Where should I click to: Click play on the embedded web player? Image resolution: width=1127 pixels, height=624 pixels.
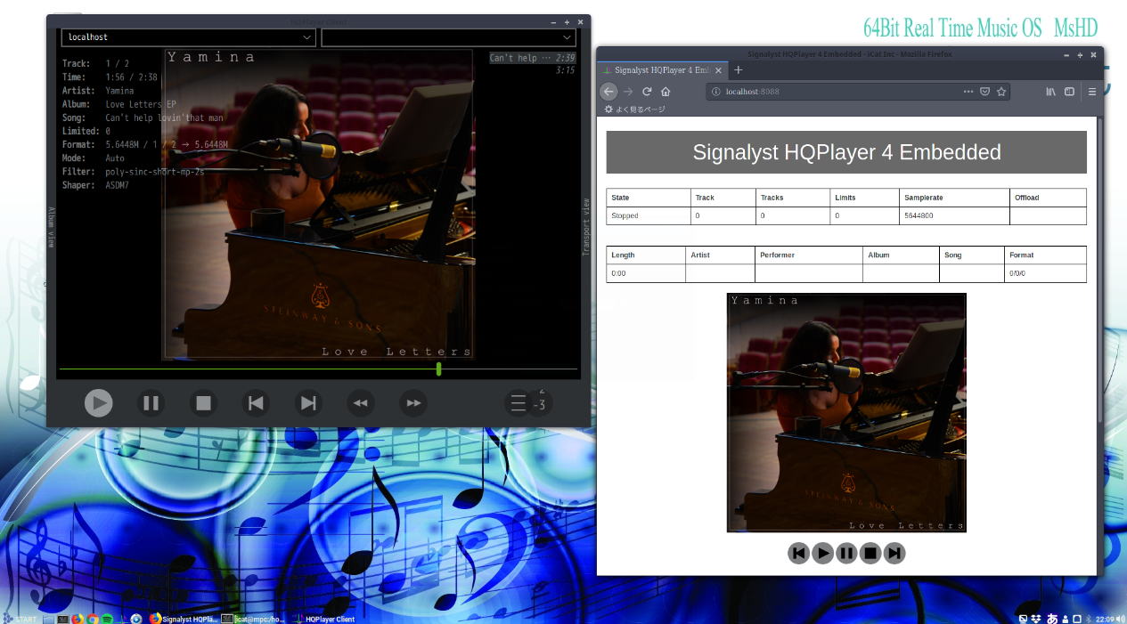pyautogui.click(x=823, y=553)
